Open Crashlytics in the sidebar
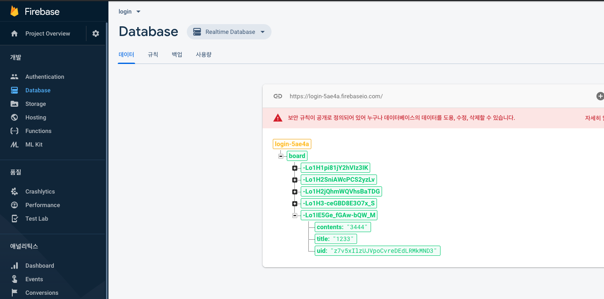 40,191
